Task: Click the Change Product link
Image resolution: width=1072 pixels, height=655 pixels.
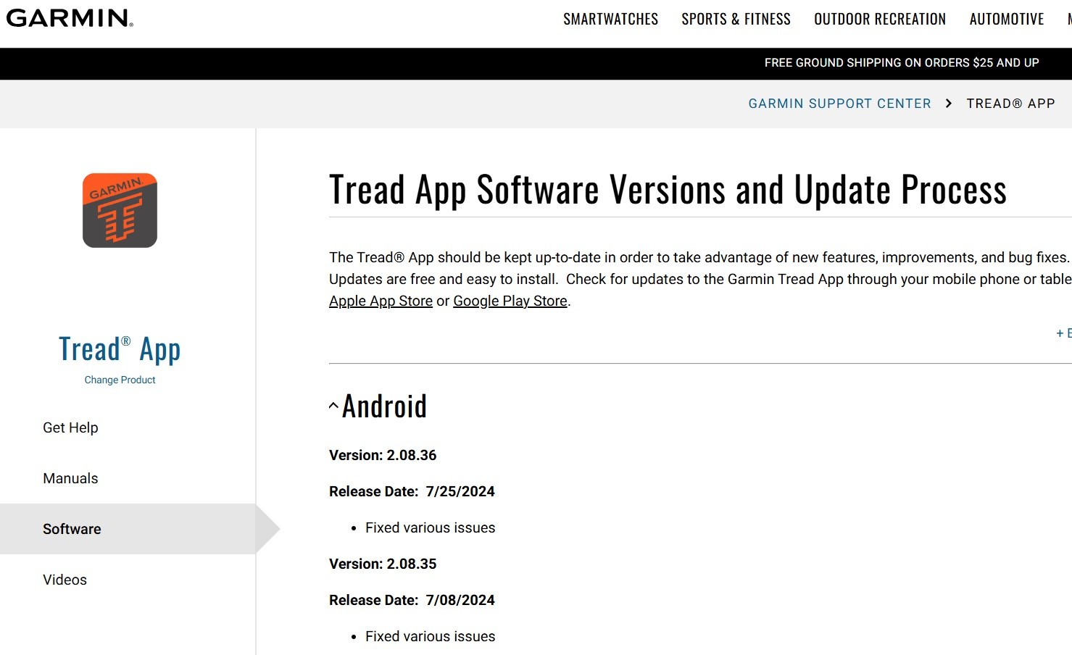Action: 120,380
